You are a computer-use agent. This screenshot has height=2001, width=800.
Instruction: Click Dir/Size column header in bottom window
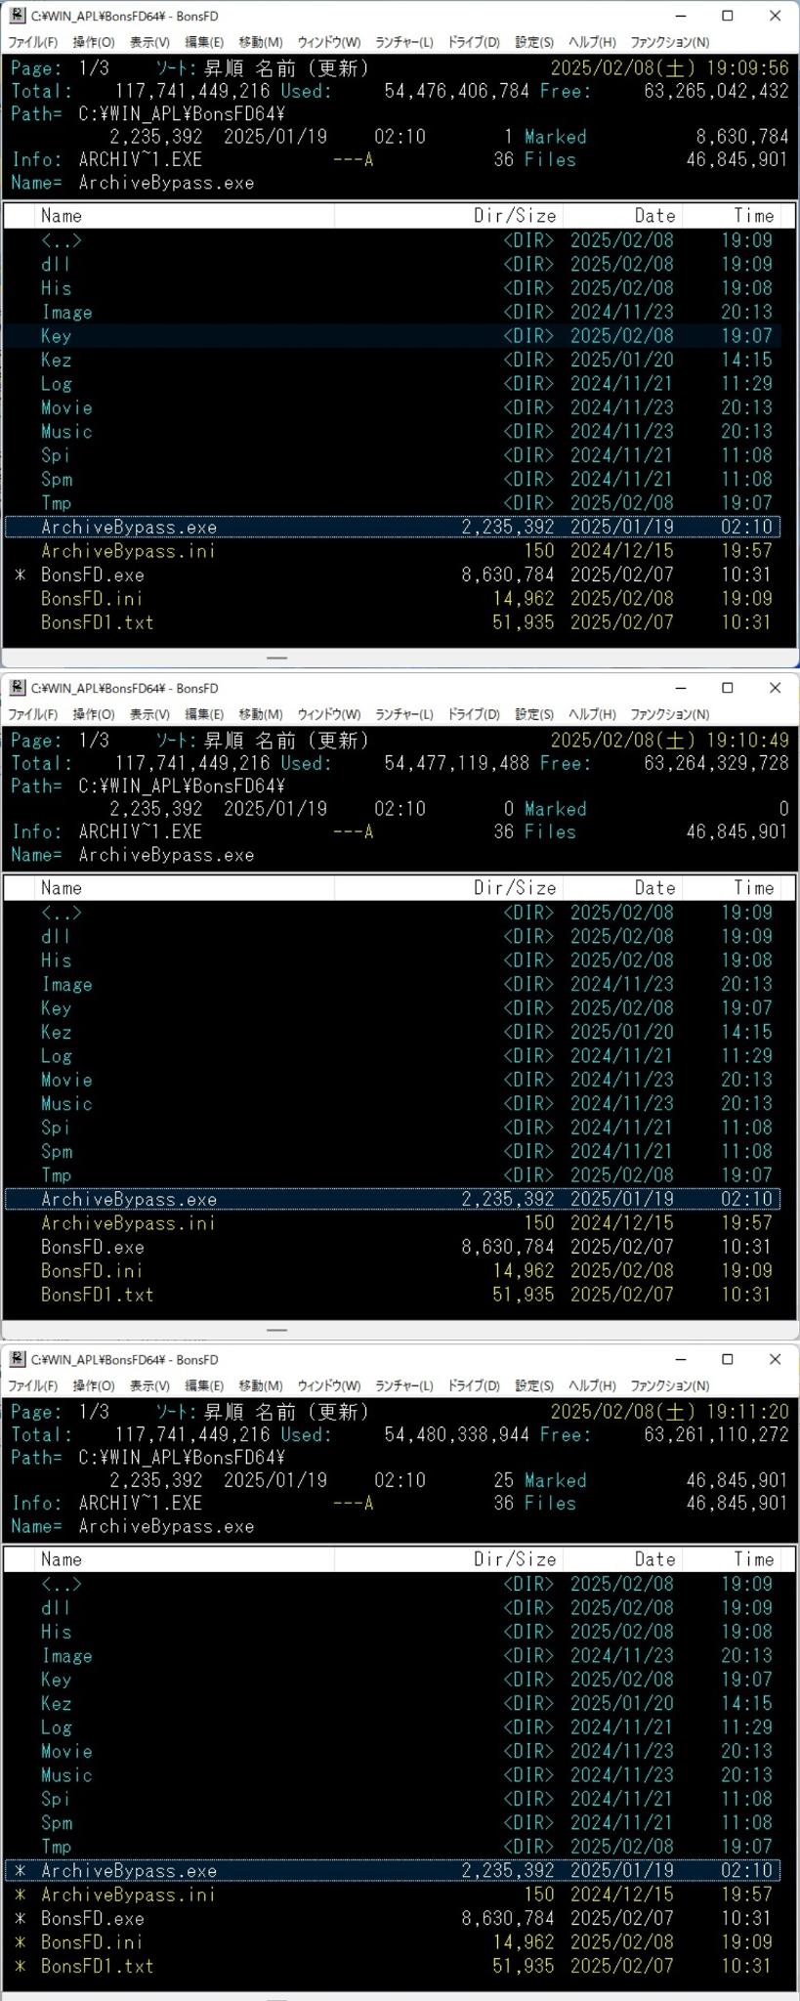click(514, 1559)
